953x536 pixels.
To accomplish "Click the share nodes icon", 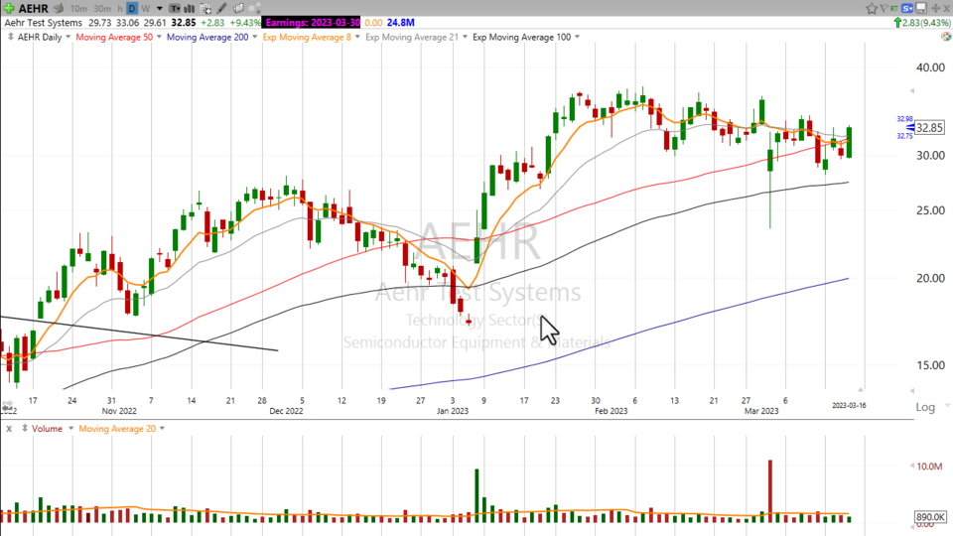I will click(x=255, y=9).
